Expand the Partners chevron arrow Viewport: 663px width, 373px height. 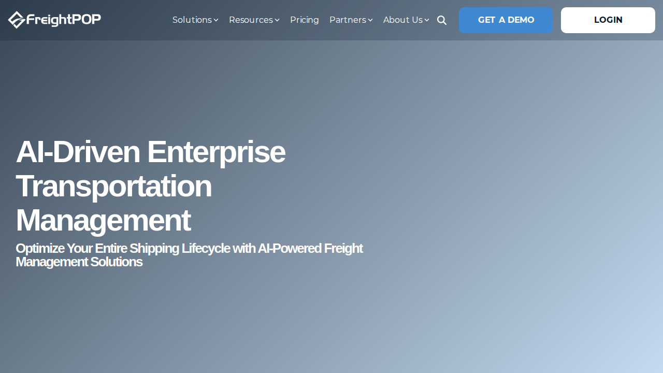(370, 20)
